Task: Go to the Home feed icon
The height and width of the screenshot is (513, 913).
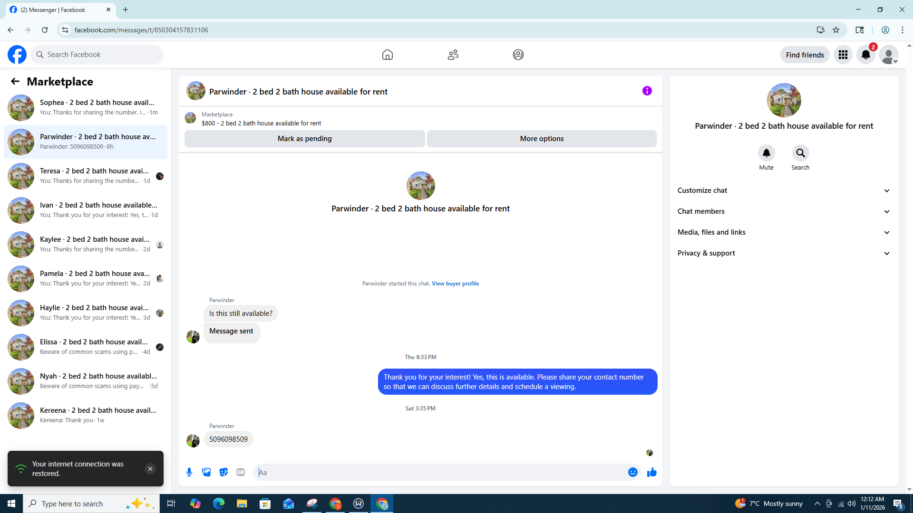Action: pos(388,55)
